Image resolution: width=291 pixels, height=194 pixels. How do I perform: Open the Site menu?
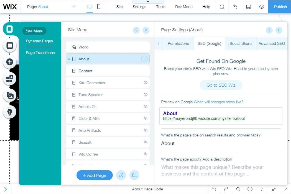[119, 7]
